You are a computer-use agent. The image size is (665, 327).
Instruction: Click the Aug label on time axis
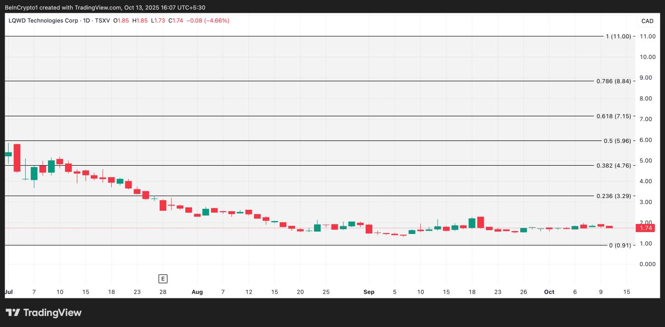tap(197, 292)
